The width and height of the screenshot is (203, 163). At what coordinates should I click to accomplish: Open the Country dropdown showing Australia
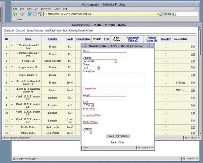click(100, 61)
